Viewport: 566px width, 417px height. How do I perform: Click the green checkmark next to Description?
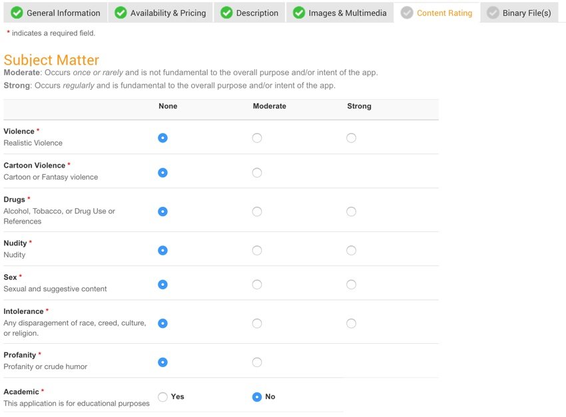226,13
